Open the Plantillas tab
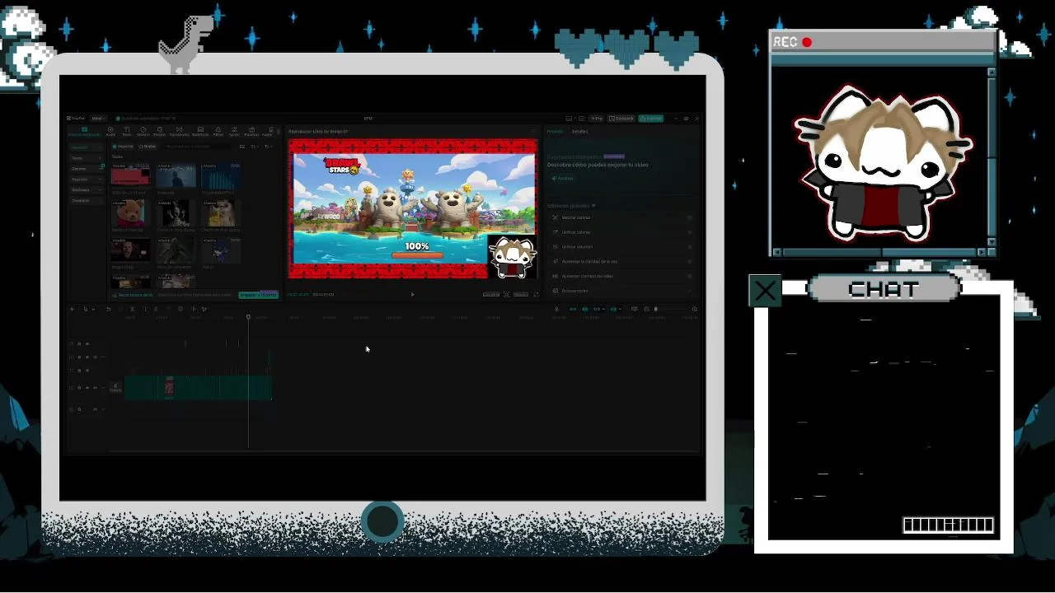Screen dimensions: 1055x593 (251, 131)
